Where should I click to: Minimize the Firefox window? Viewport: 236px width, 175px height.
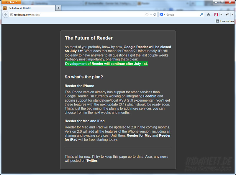(x=216, y=2)
